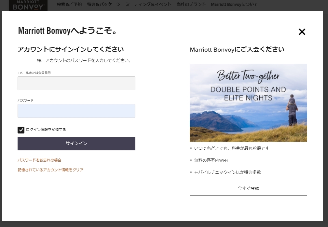Click the Eメールまたは会員番号 field label
The width and height of the screenshot is (328, 227).
(x=34, y=73)
